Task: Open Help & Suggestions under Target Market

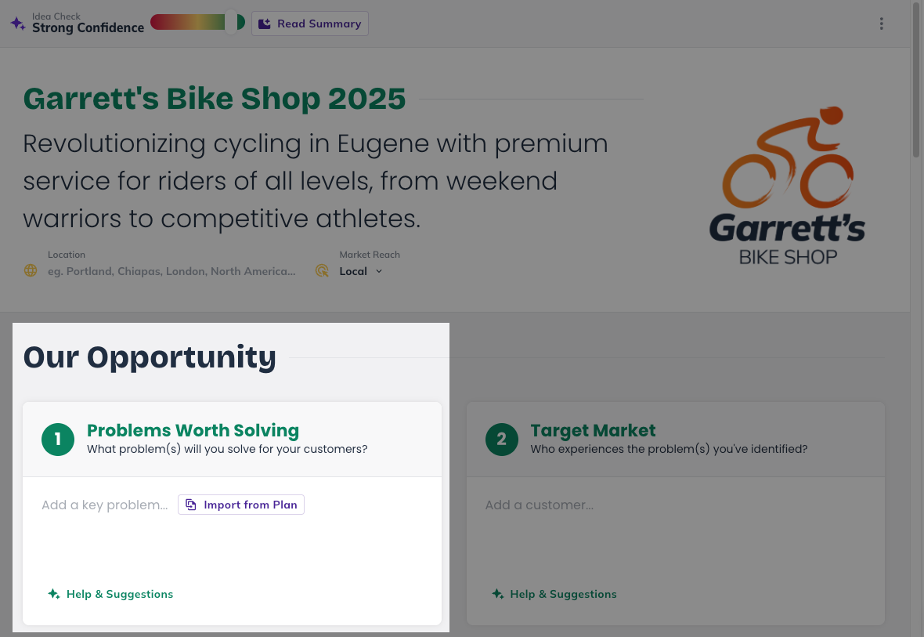Action: (554, 594)
